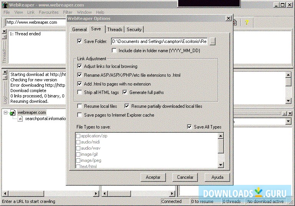Check the image/gif file type
The image size is (295, 206).
coord(78,154)
